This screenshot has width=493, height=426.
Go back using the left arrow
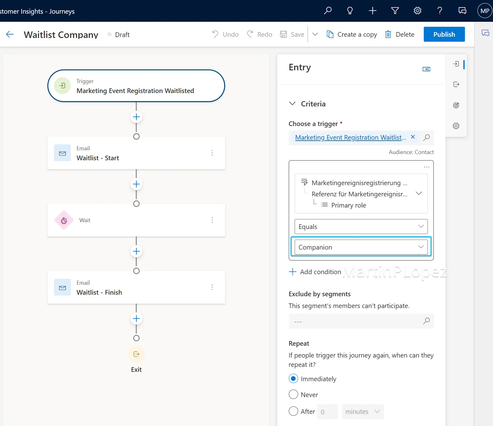10,34
